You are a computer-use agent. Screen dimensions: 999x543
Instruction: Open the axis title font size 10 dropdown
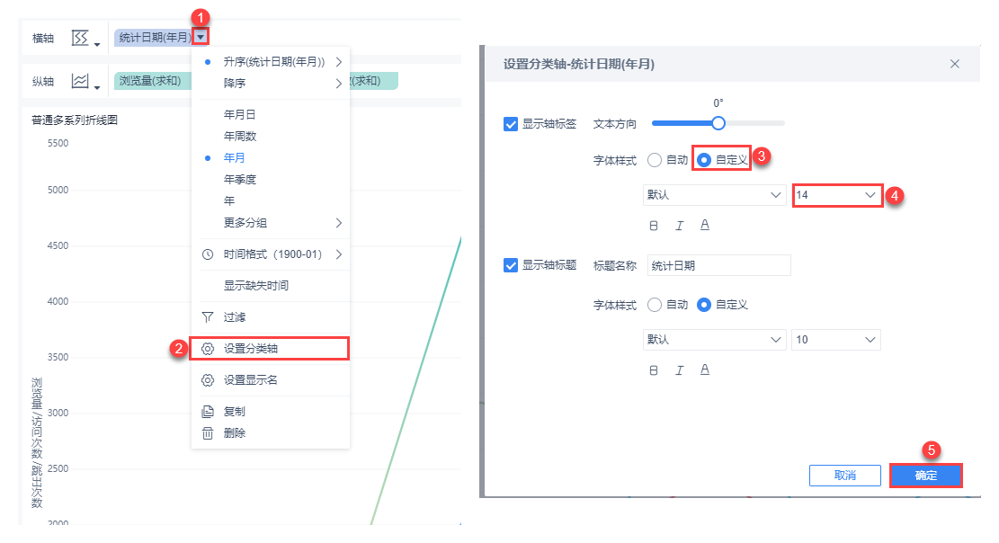[835, 340]
